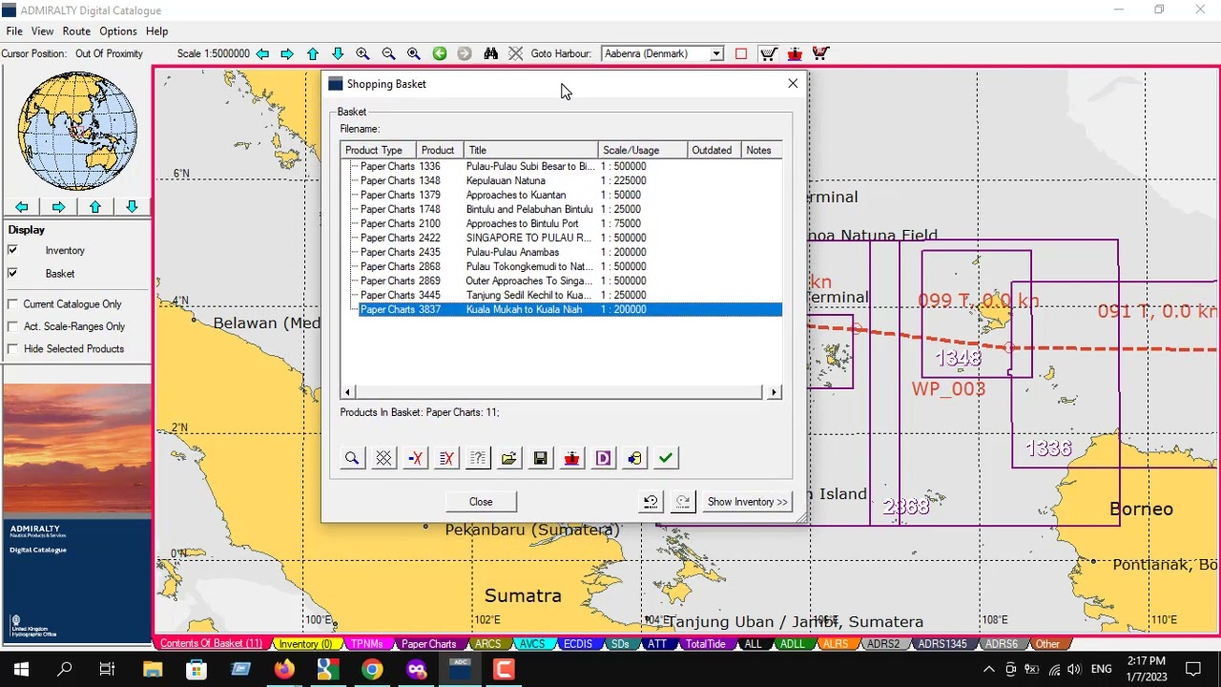Rotate globe up using arrow button

tap(95, 207)
